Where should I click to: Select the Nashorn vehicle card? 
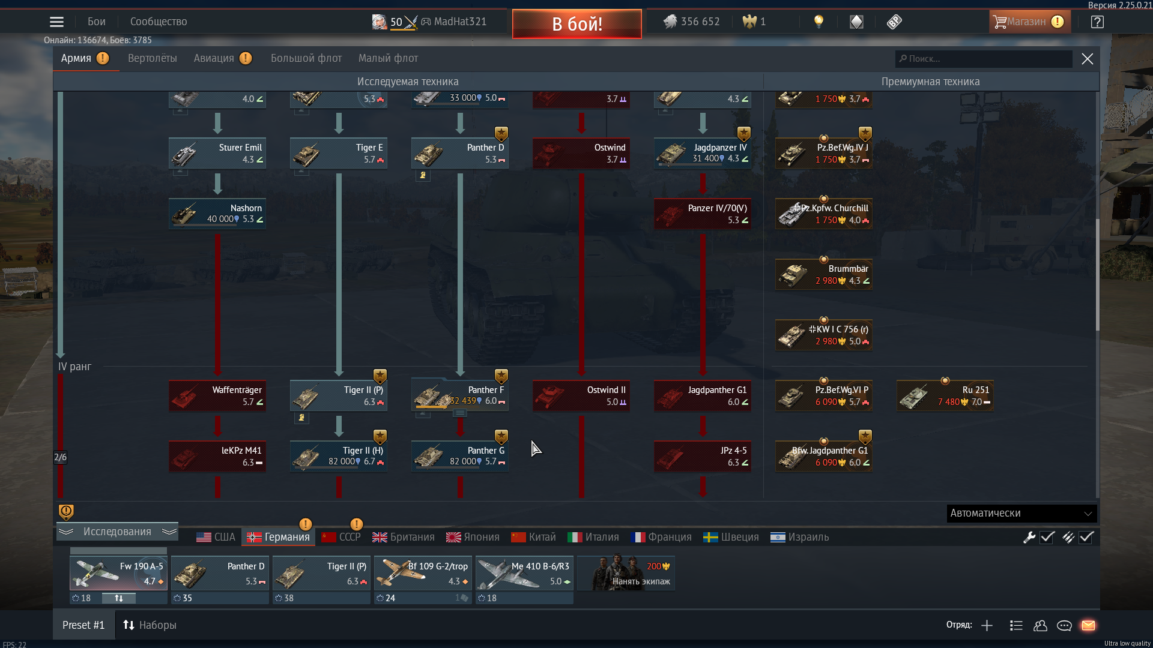(217, 214)
